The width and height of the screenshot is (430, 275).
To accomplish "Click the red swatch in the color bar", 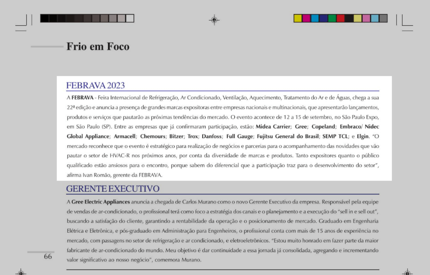I will tap(340, 19).
